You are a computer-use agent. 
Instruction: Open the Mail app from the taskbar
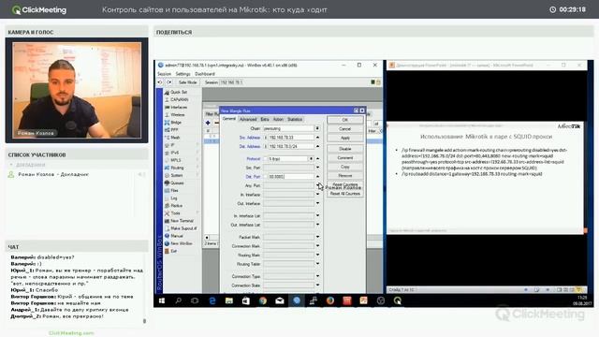[x=280, y=301]
